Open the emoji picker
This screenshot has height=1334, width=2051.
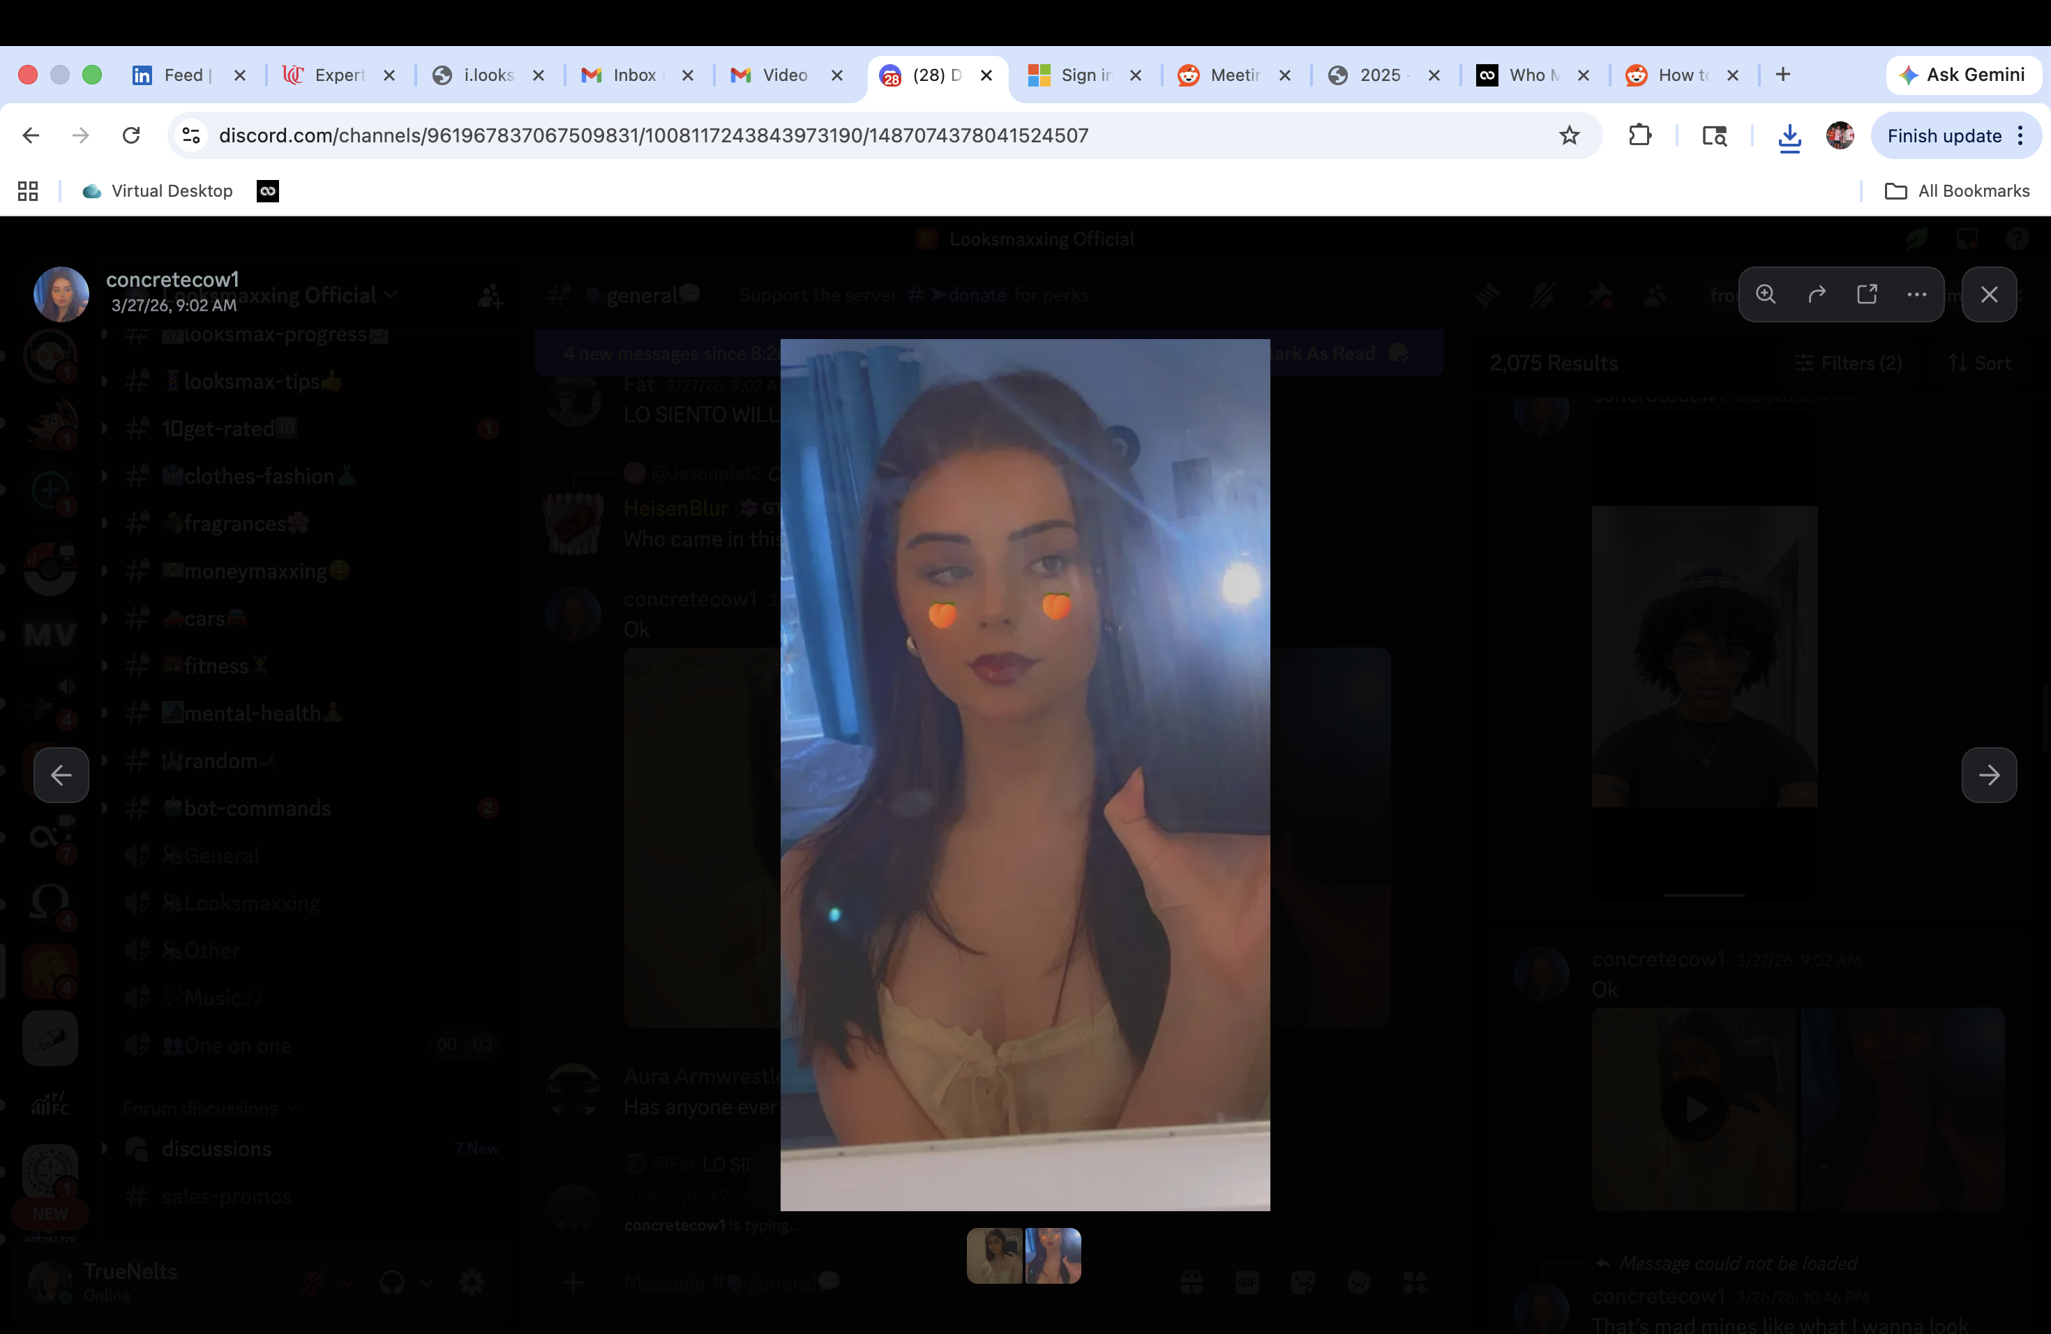coord(1359,1282)
